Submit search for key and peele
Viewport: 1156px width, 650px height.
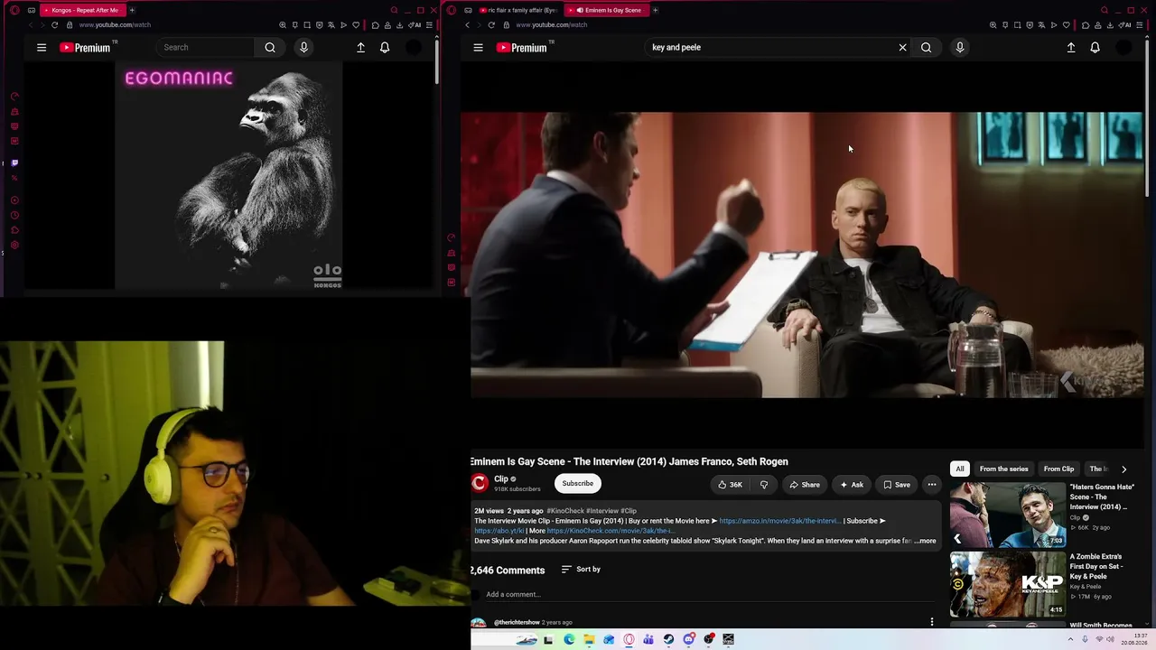tap(926, 48)
